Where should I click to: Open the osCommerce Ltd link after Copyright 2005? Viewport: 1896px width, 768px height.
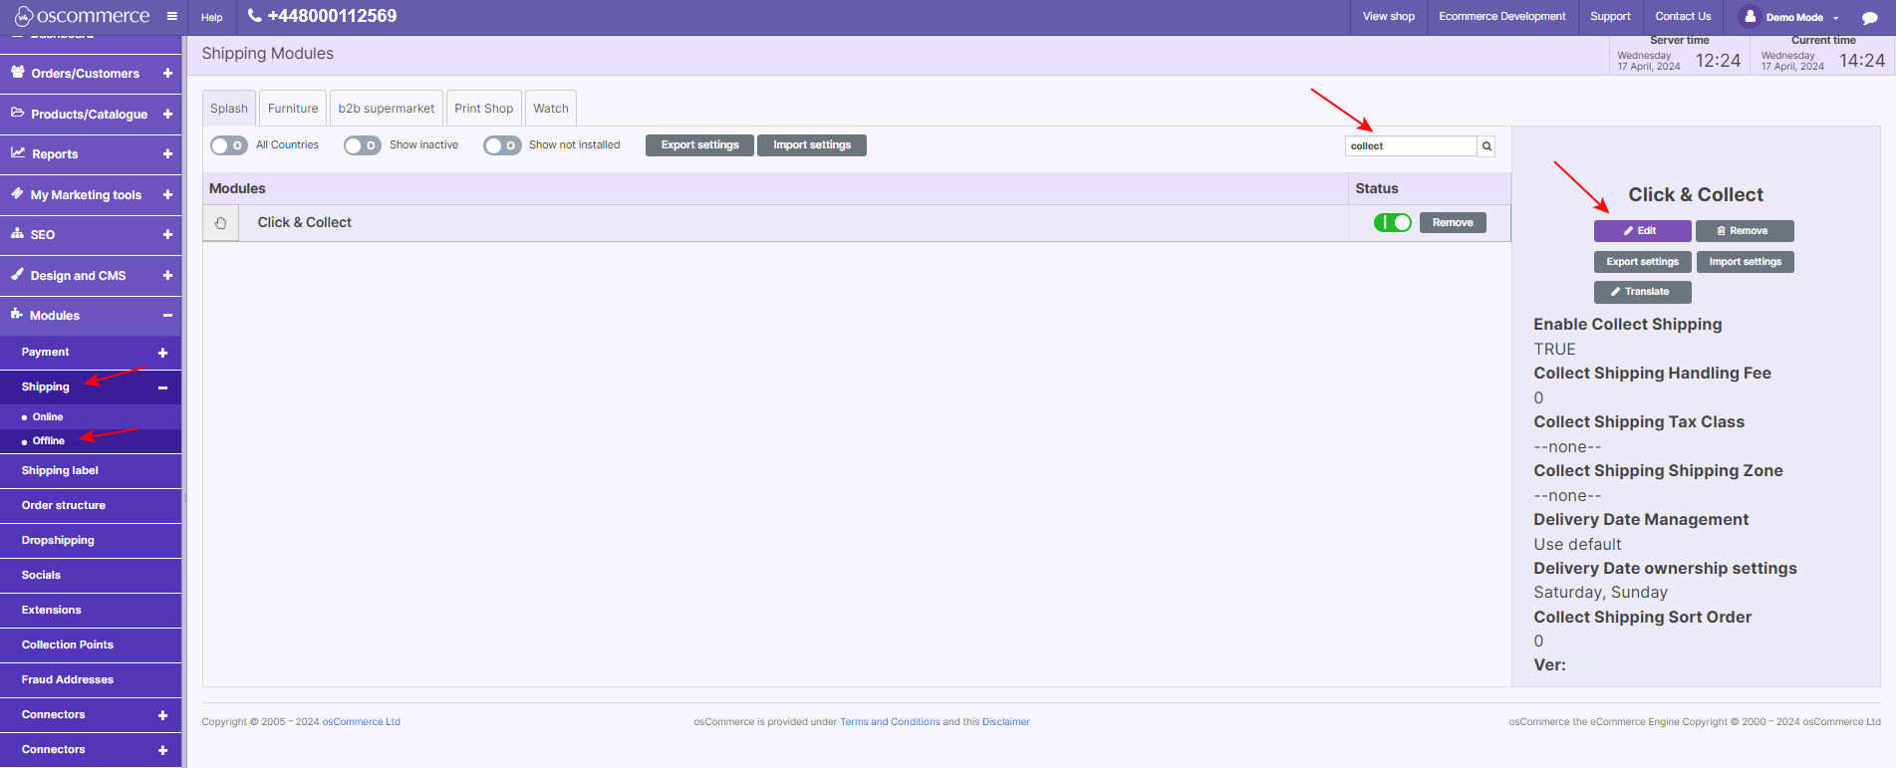tap(361, 722)
